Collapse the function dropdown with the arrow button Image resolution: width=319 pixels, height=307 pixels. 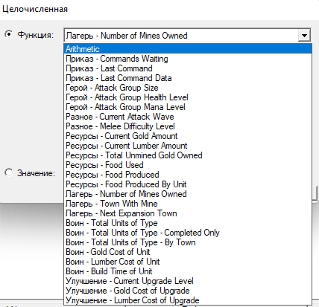[x=304, y=36]
